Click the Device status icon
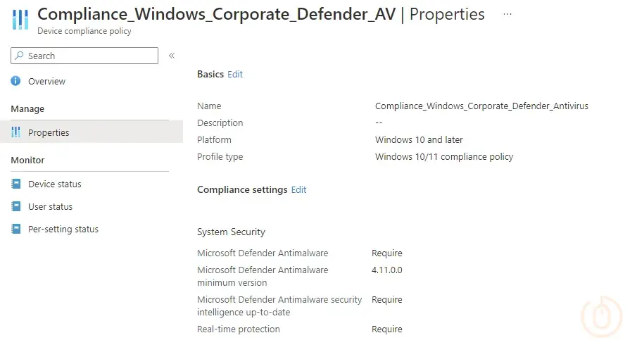637x352 pixels. pos(16,184)
